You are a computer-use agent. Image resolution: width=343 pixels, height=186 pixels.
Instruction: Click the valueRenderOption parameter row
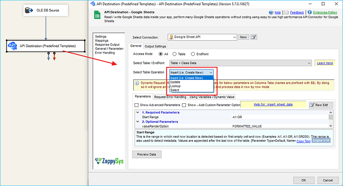232,126
